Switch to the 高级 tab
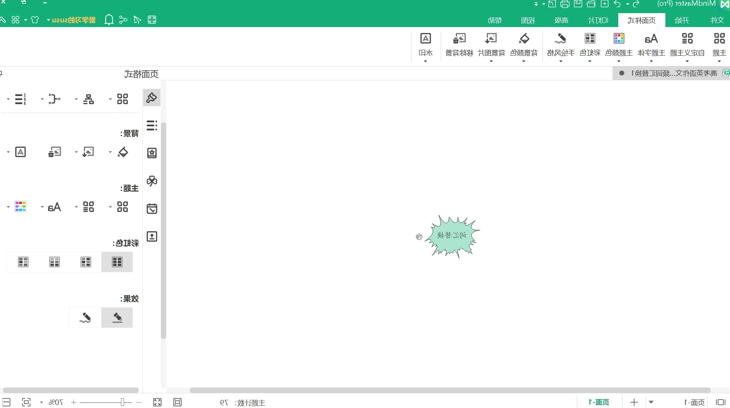 coord(561,20)
